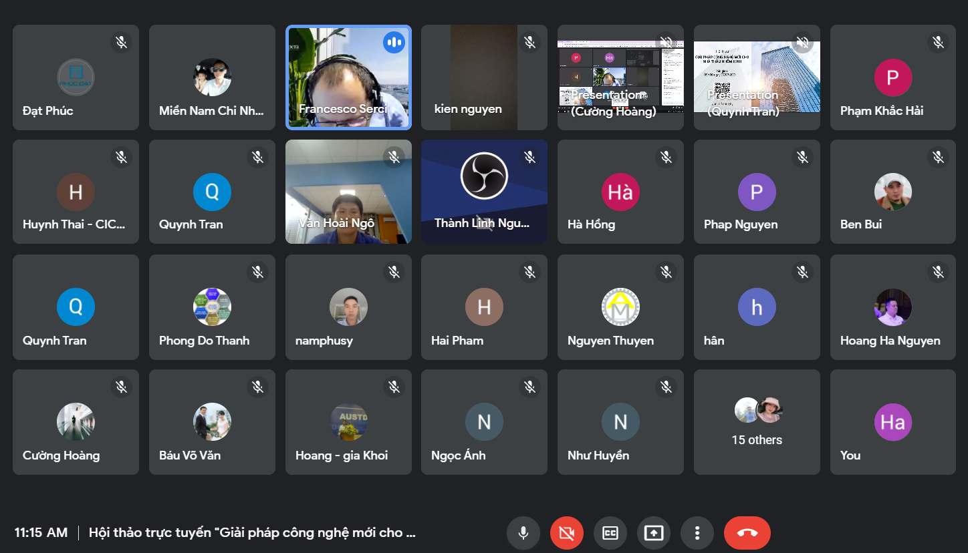
Task: Click the purple h avatar for hân
Action: pyautogui.click(x=757, y=307)
